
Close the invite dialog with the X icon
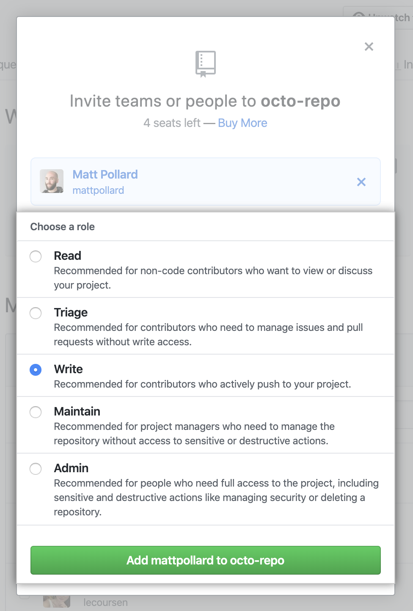pos(369,47)
